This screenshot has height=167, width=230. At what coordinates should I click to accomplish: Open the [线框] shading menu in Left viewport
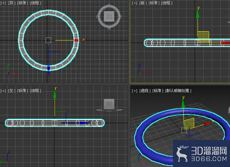35,91
